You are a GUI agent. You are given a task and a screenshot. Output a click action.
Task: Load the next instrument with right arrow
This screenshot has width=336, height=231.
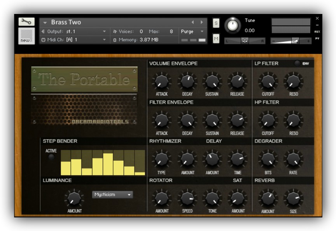202,22
